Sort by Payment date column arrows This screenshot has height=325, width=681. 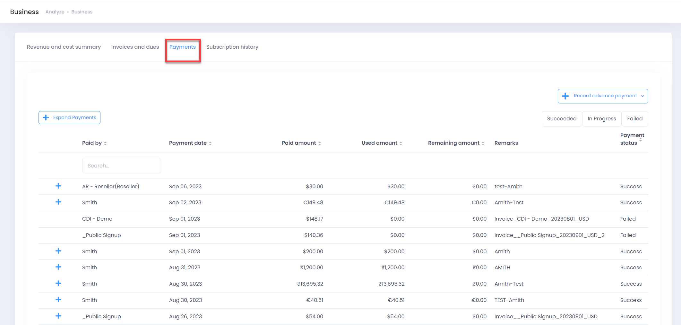[210, 143]
